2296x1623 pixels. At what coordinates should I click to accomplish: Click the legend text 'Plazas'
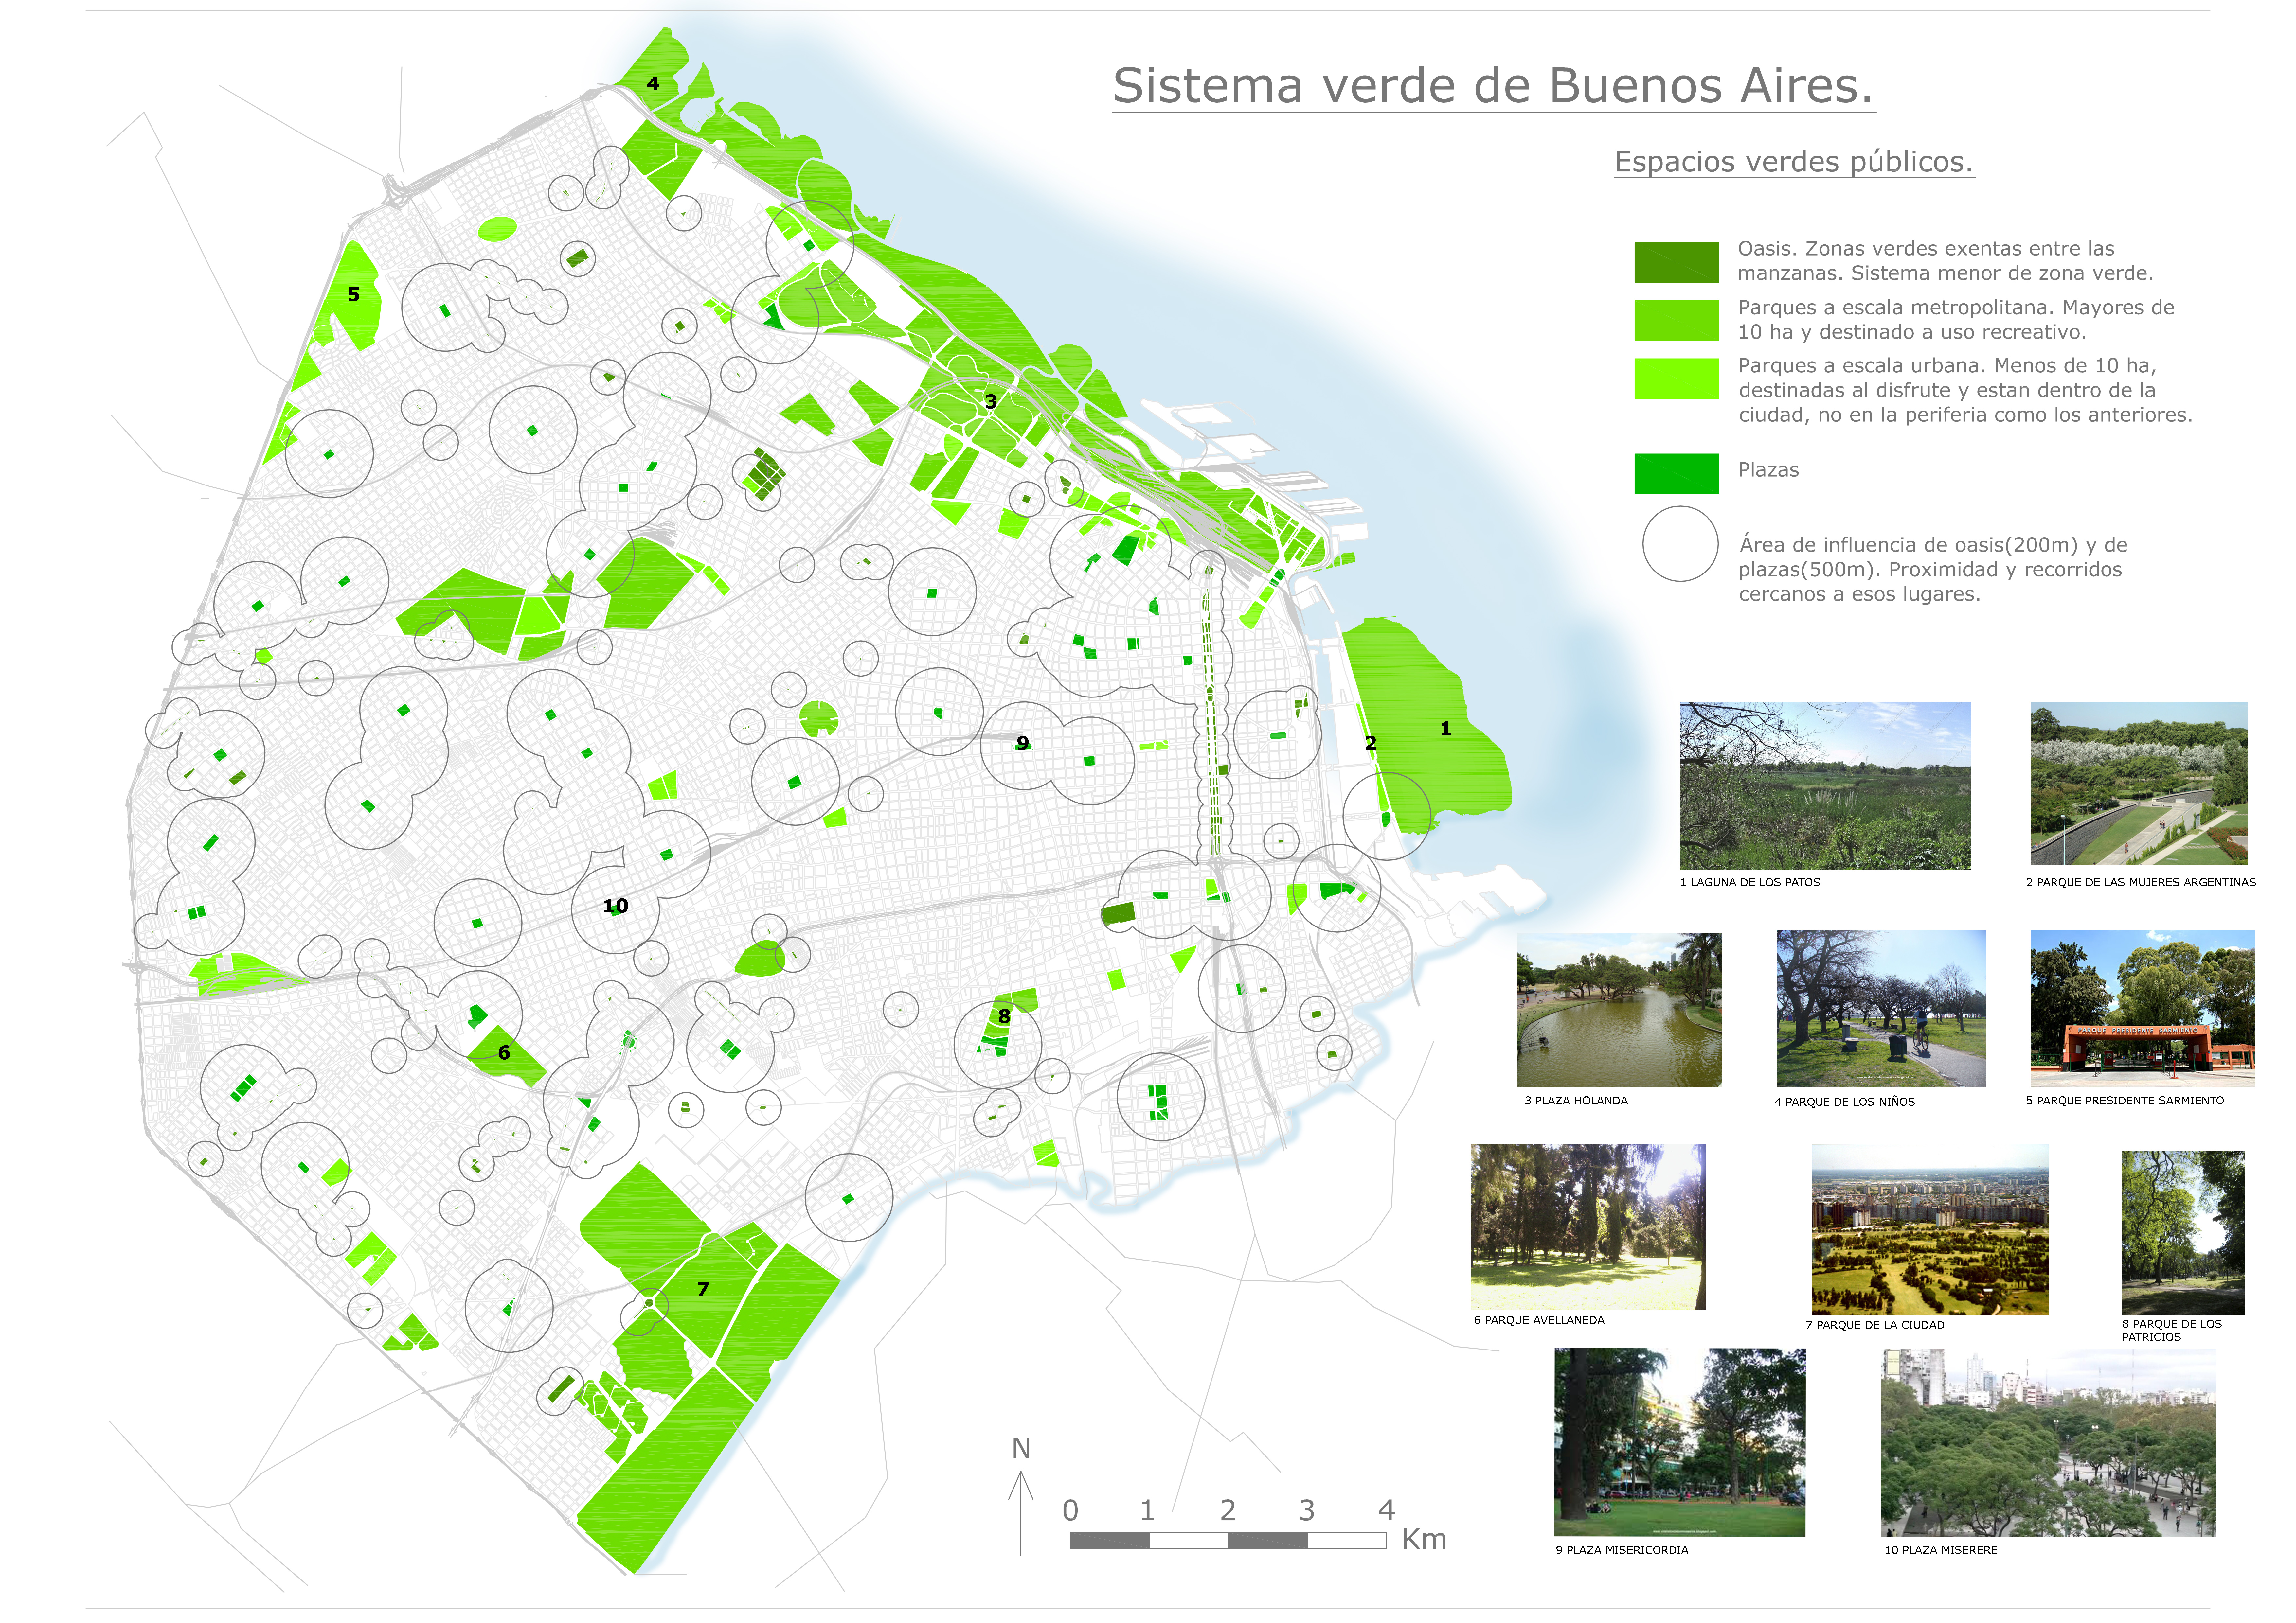[1768, 470]
